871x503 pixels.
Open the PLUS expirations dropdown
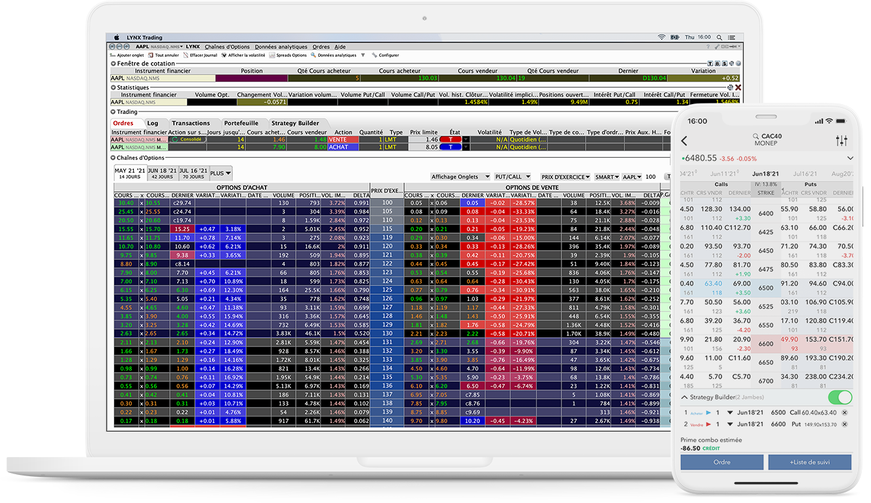tap(220, 173)
